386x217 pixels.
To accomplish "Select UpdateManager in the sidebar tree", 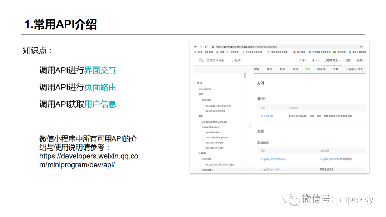I will [211, 127].
